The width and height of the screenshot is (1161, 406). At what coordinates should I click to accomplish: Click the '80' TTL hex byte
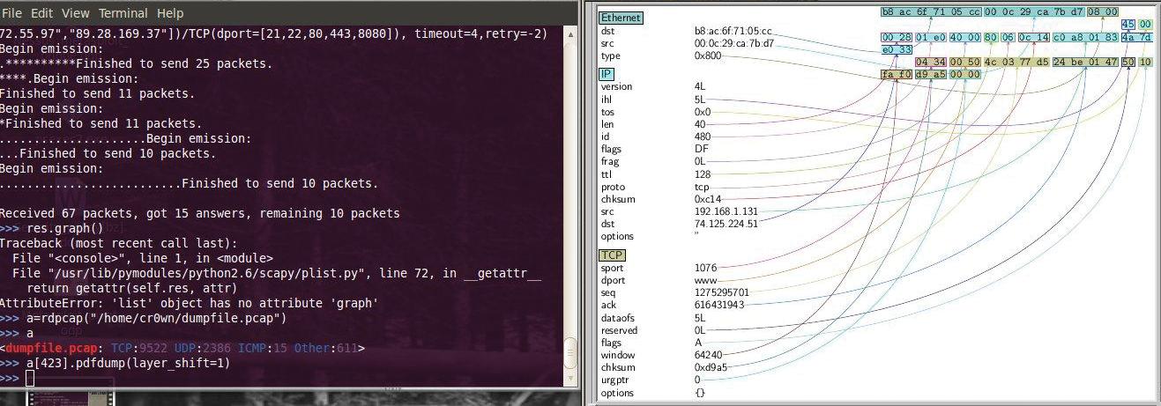(x=991, y=38)
